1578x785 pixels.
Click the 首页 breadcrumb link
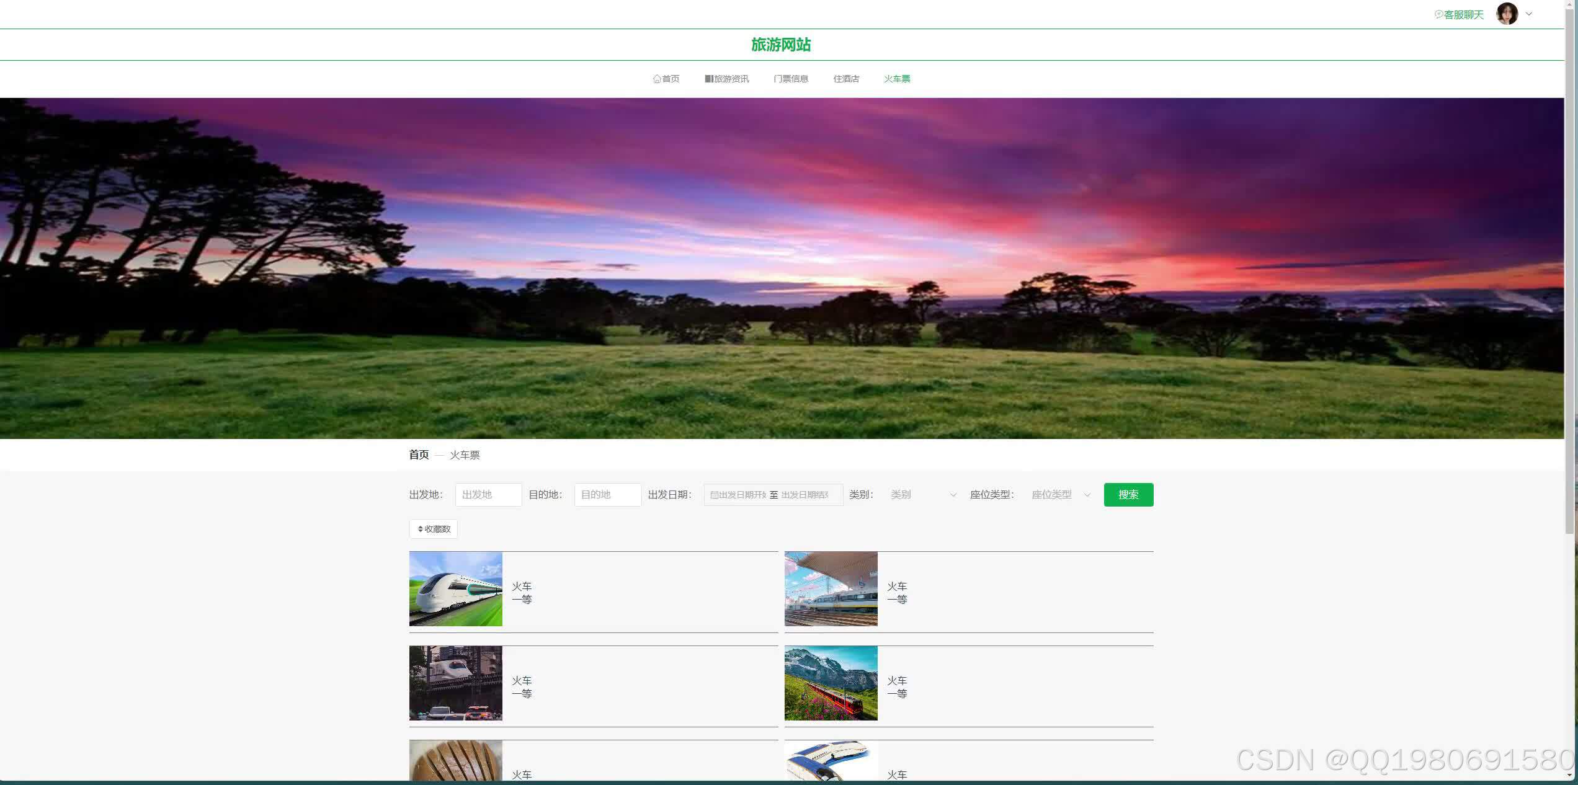tap(419, 455)
